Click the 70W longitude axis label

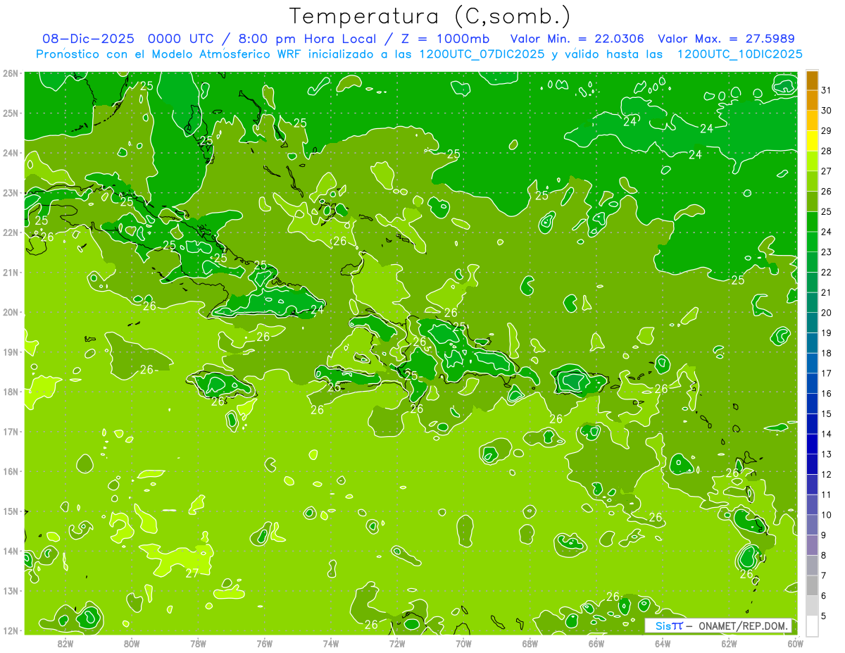463,644
